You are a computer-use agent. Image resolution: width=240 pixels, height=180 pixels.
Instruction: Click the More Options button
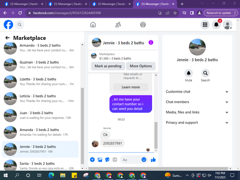[141, 66]
